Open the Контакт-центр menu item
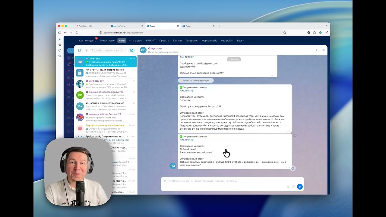 87,40
